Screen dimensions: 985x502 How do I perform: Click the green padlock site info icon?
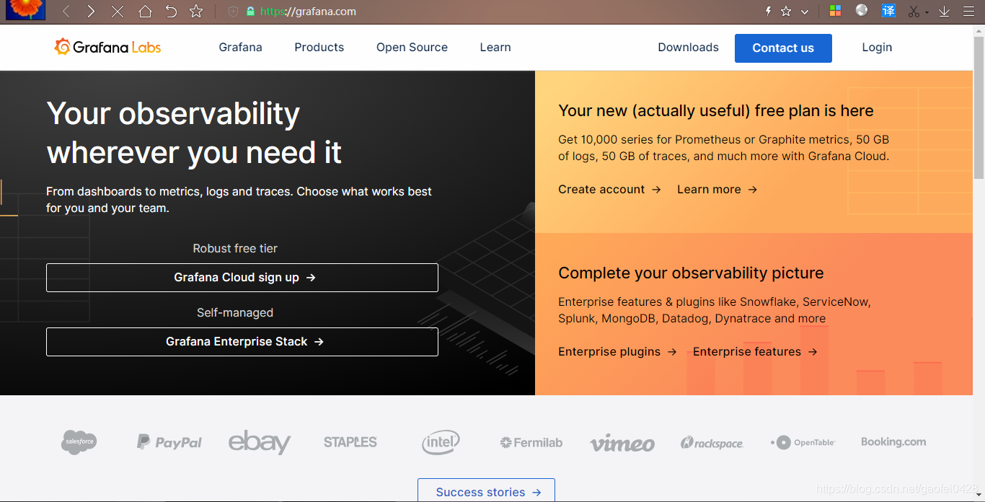pyautogui.click(x=250, y=12)
